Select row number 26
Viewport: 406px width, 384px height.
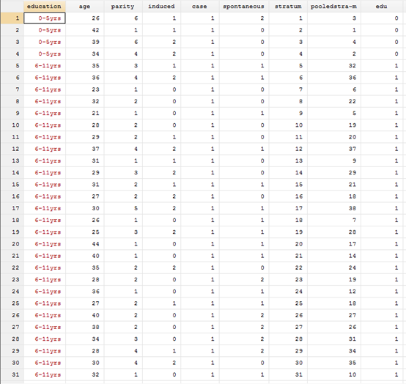(x=12, y=315)
